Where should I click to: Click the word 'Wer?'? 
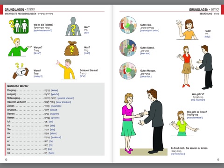click(87, 27)
